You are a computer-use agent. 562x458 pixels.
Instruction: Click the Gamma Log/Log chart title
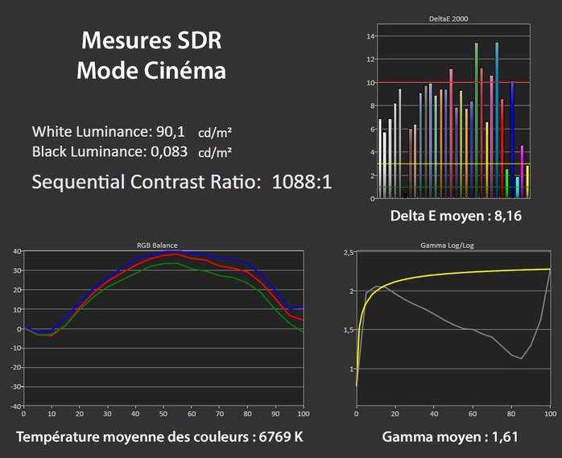point(447,246)
